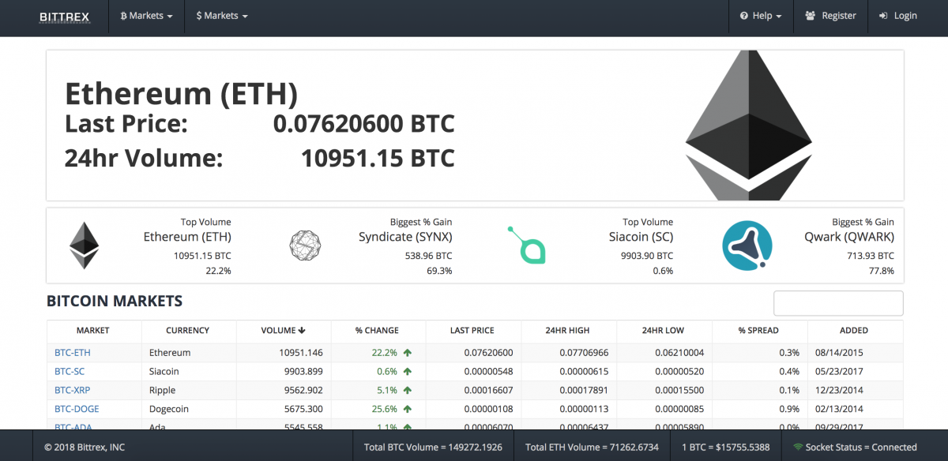948x461 pixels.
Task: Click 25.6% change in Dogecoin row
Action: point(384,410)
